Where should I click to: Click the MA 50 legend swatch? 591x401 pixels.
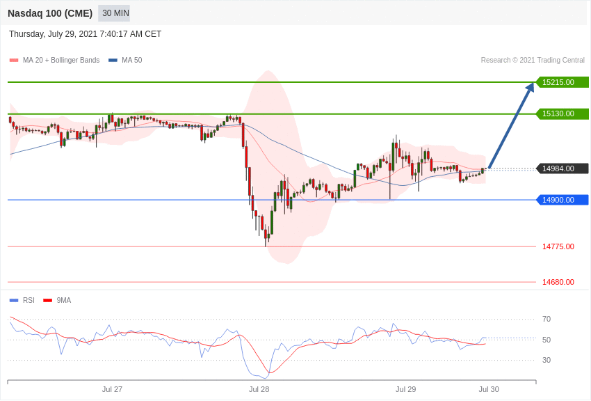click(x=113, y=61)
